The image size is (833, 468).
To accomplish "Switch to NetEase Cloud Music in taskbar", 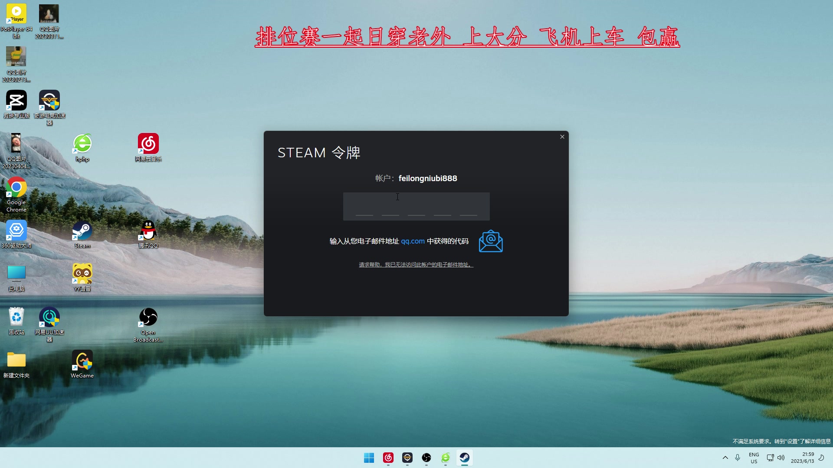I will pos(388,458).
